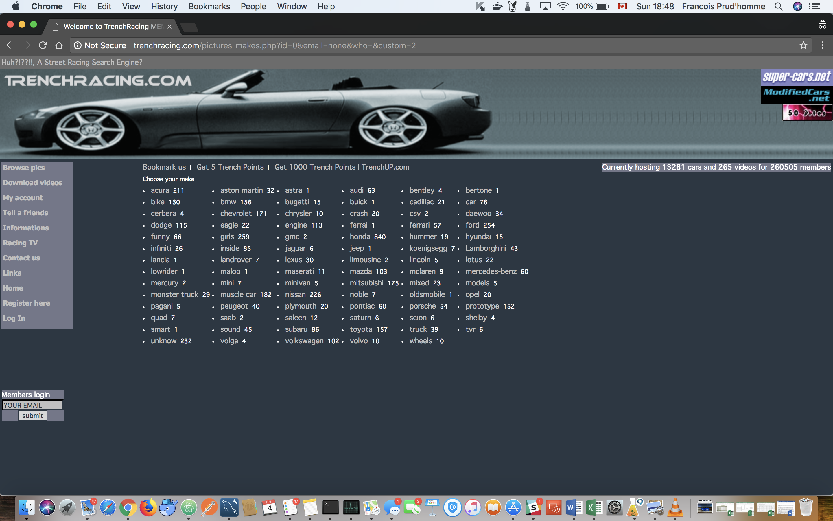Open the View menu
Image resolution: width=833 pixels, height=521 pixels.
click(131, 6)
